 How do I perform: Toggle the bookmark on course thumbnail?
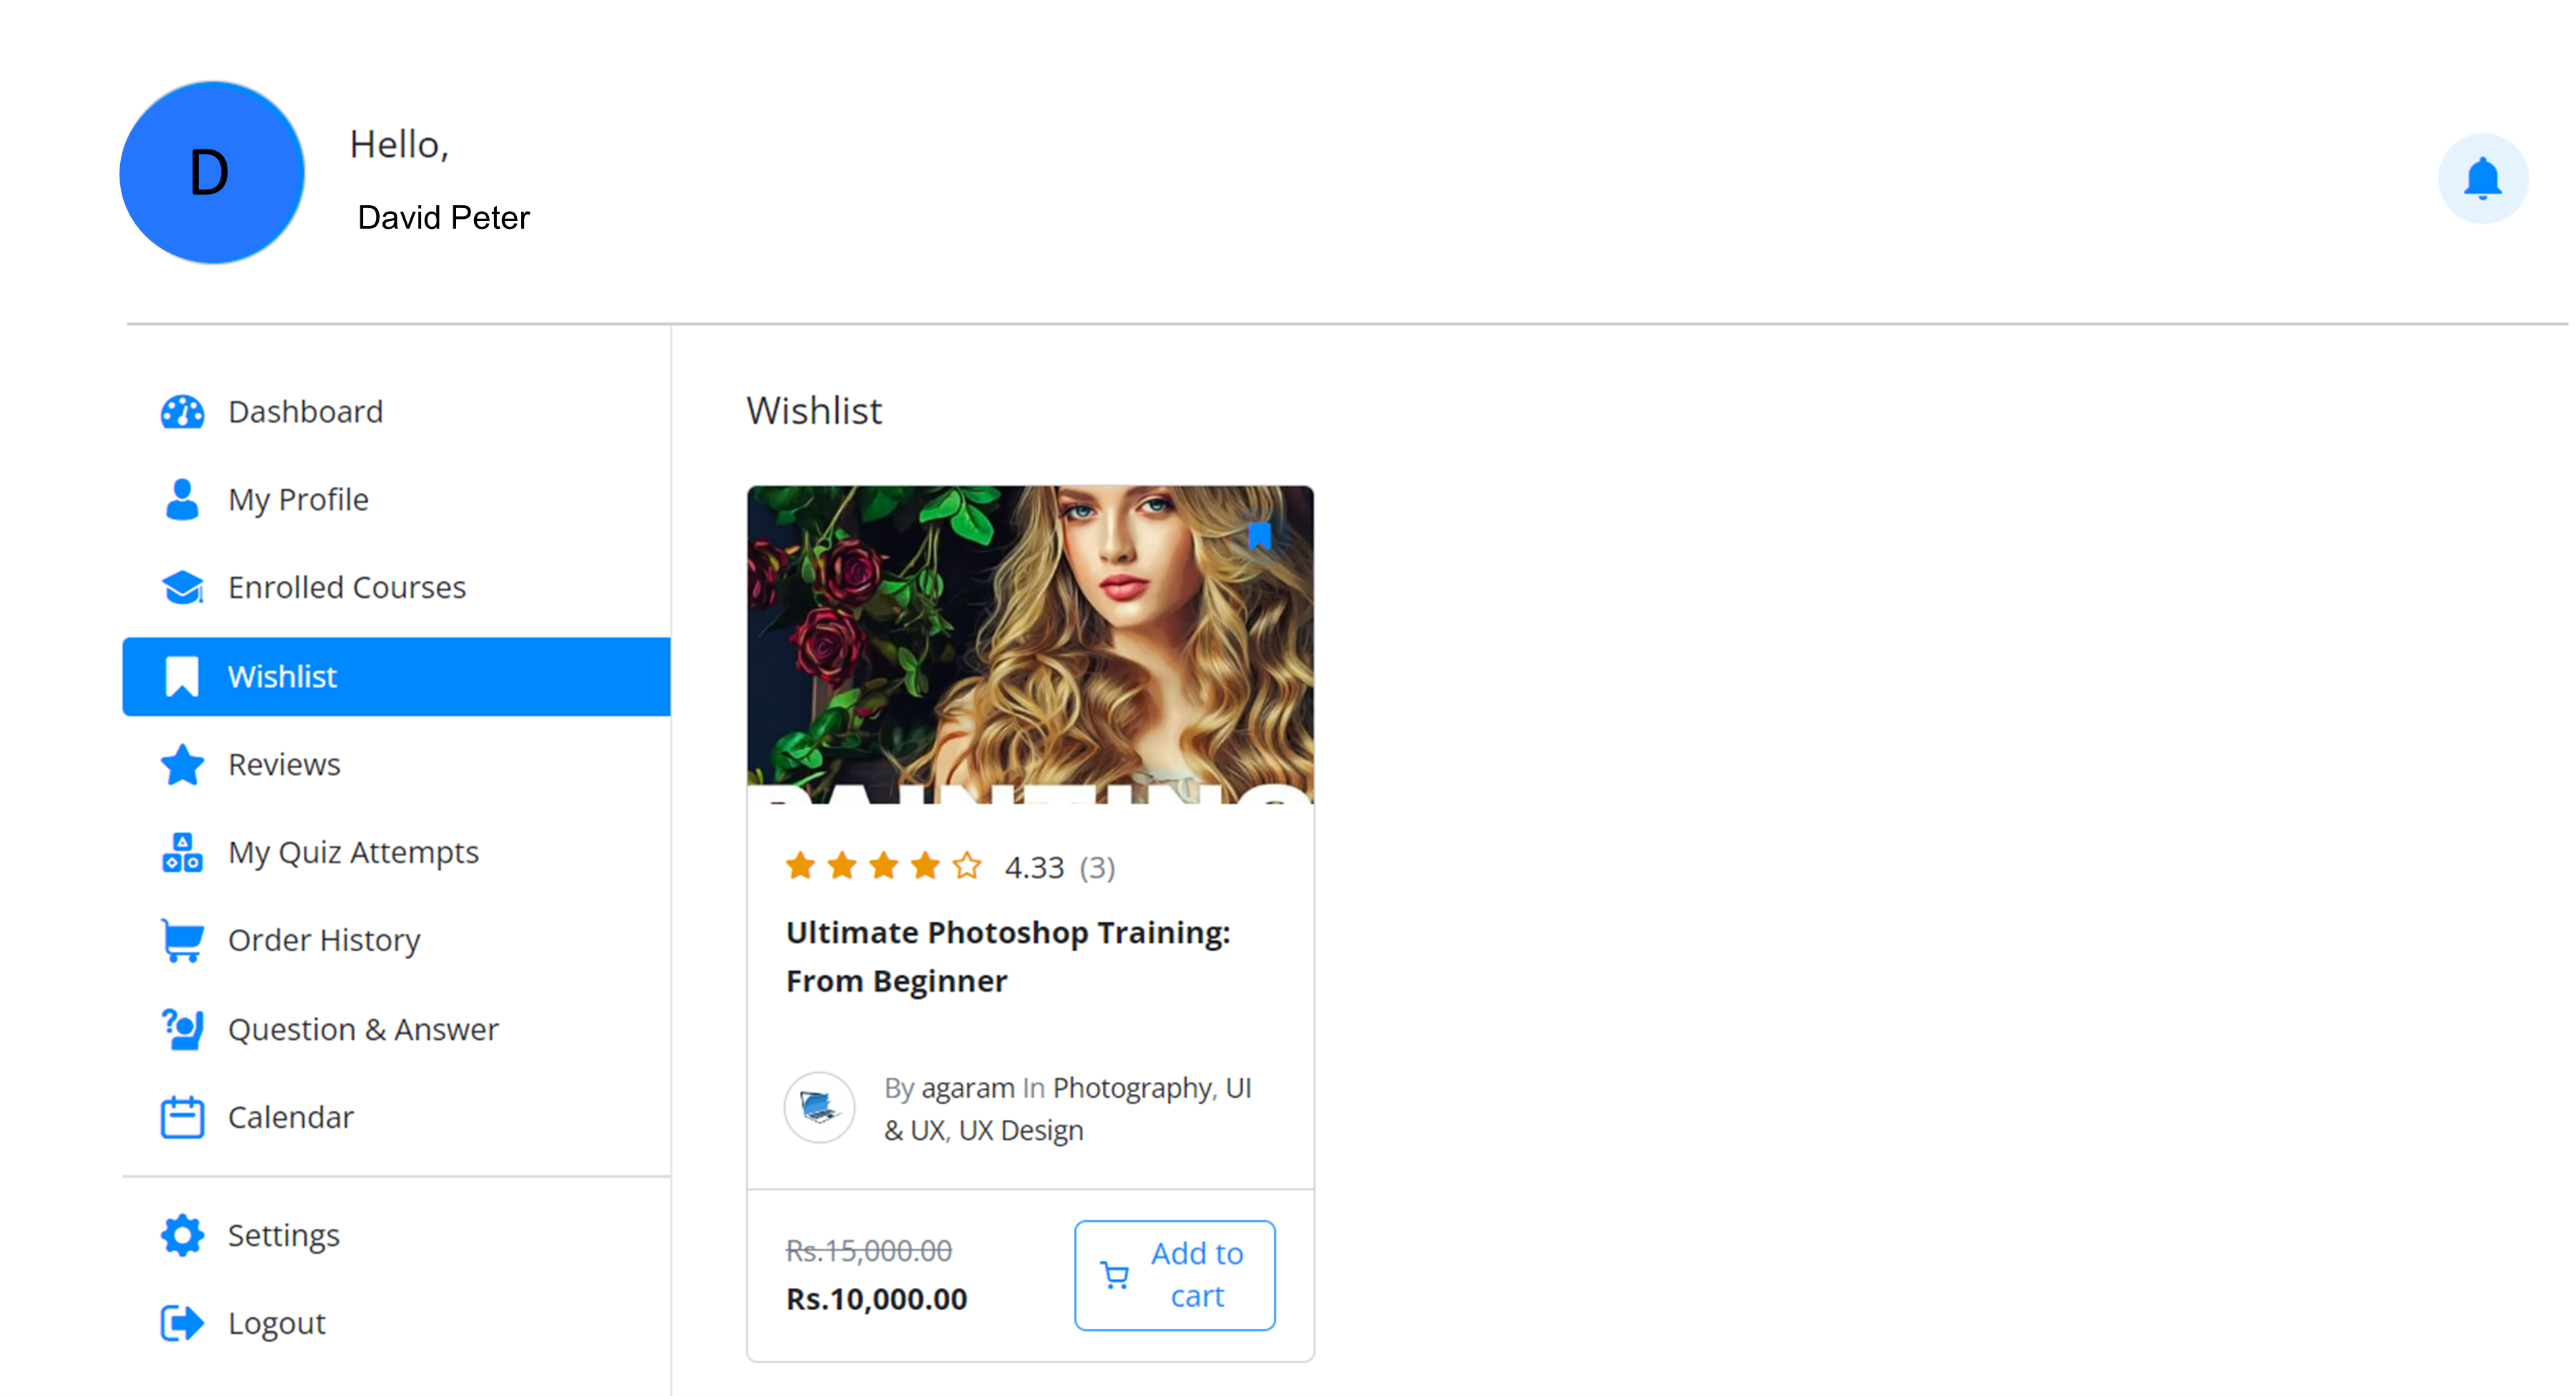pos(1259,536)
